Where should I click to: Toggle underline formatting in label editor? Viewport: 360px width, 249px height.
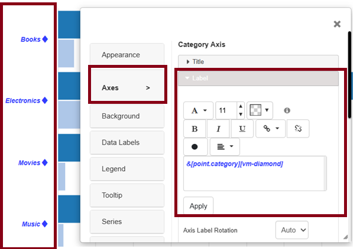pos(242,129)
